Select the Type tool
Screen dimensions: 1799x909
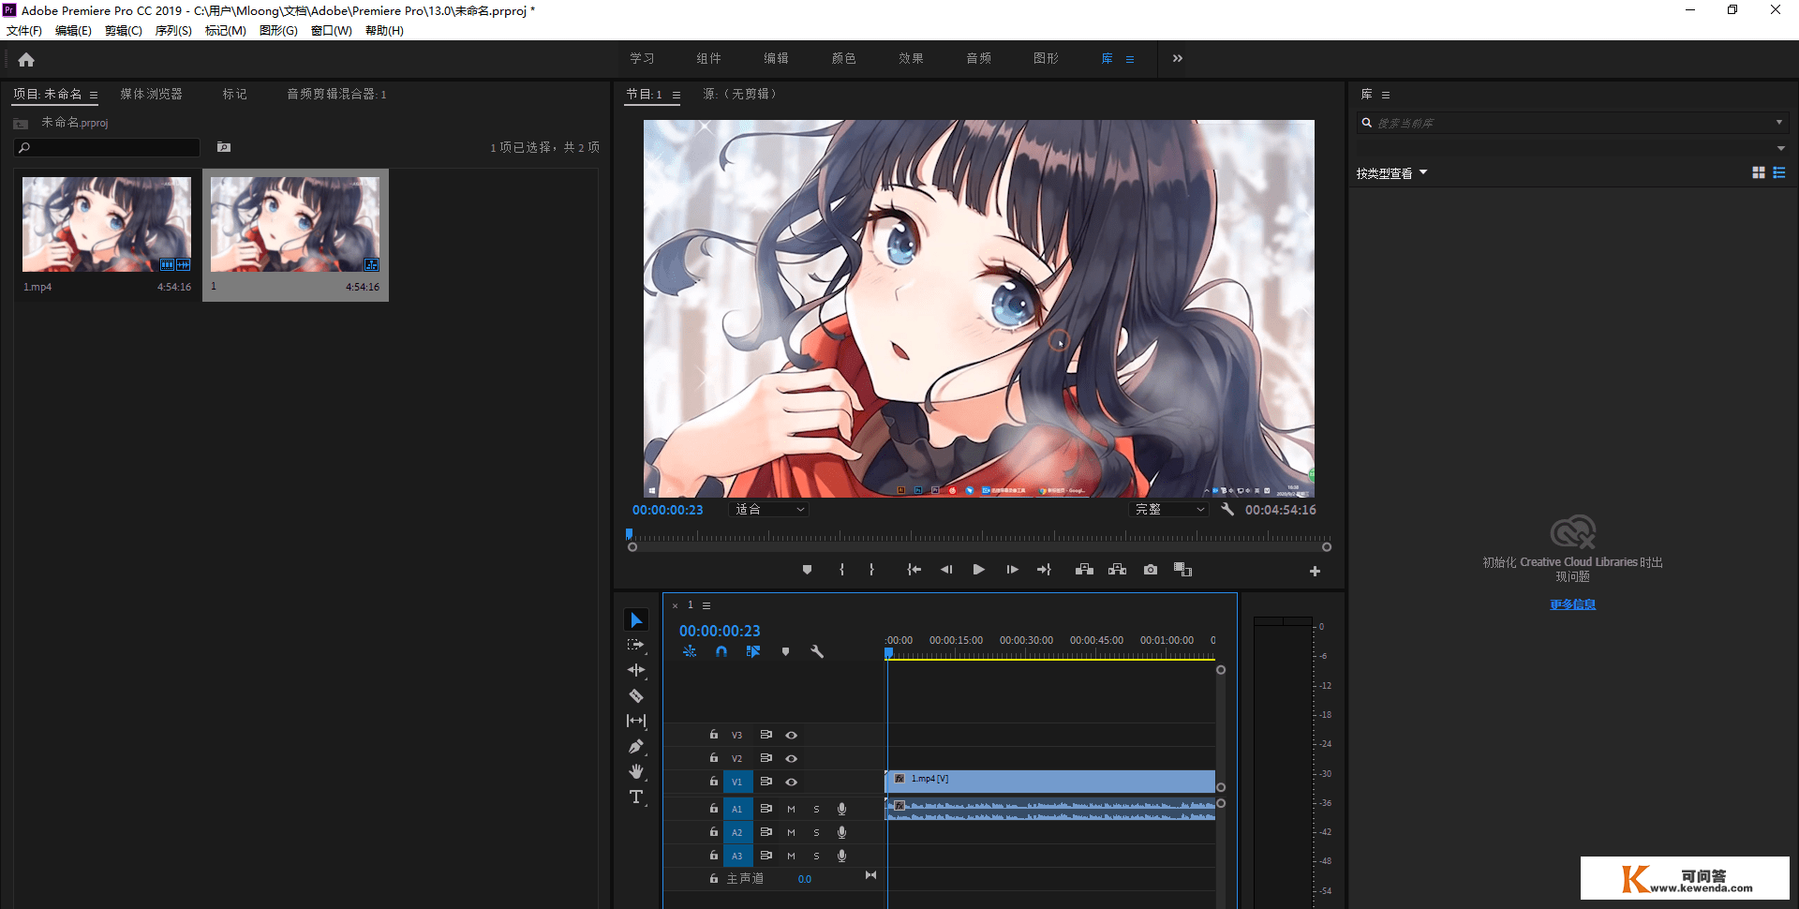(x=636, y=797)
